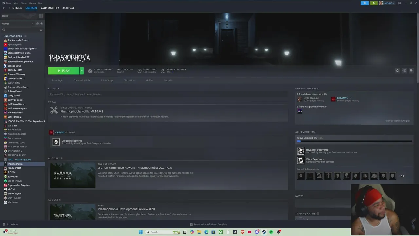Click the Achievements trophy icon
The image size is (419, 236).
point(163,71)
